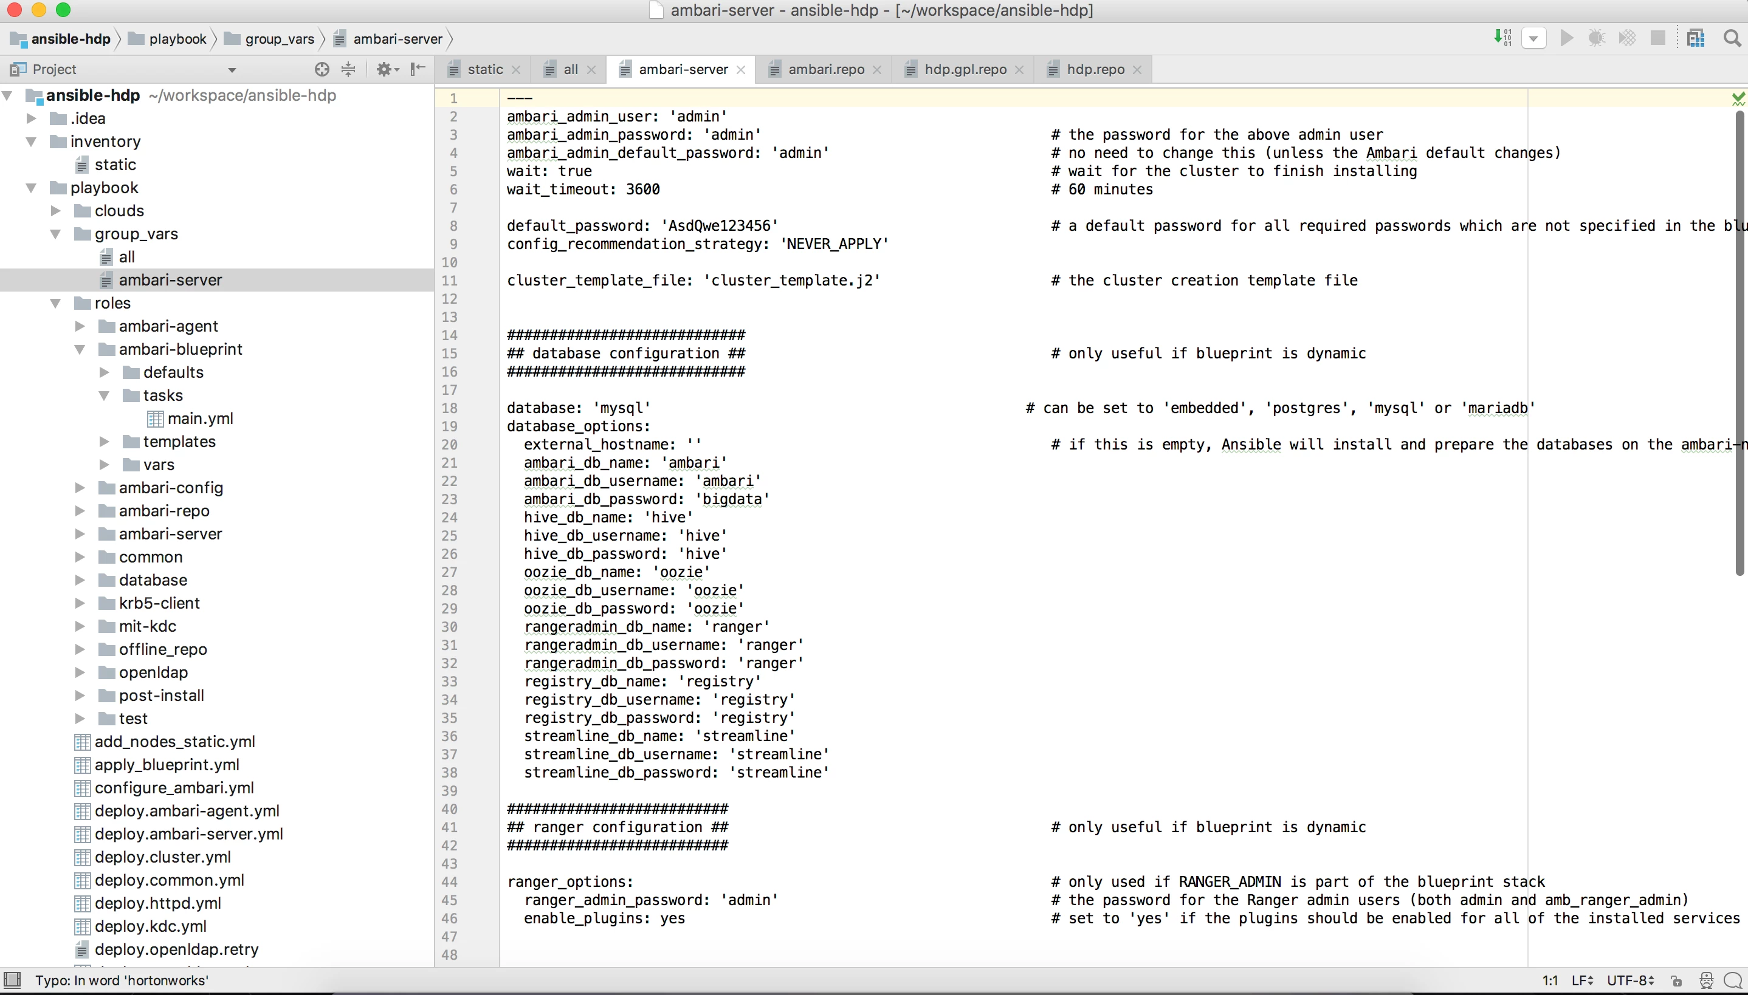Click the Search Everywhere magnifier icon
Image resolution: width=1748 pixels, height=995 pixels.
[1732, 38]
